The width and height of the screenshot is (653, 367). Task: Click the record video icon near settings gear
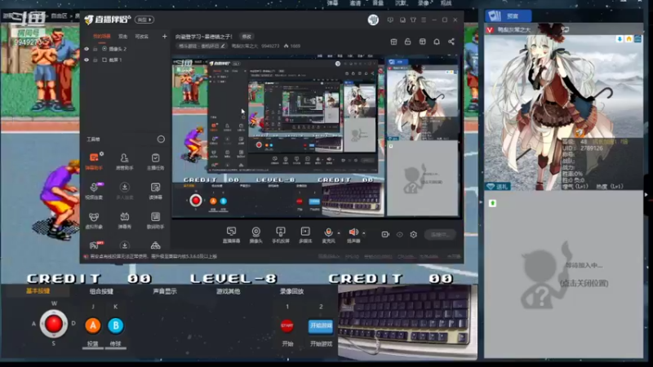click(x=385, y=235)
